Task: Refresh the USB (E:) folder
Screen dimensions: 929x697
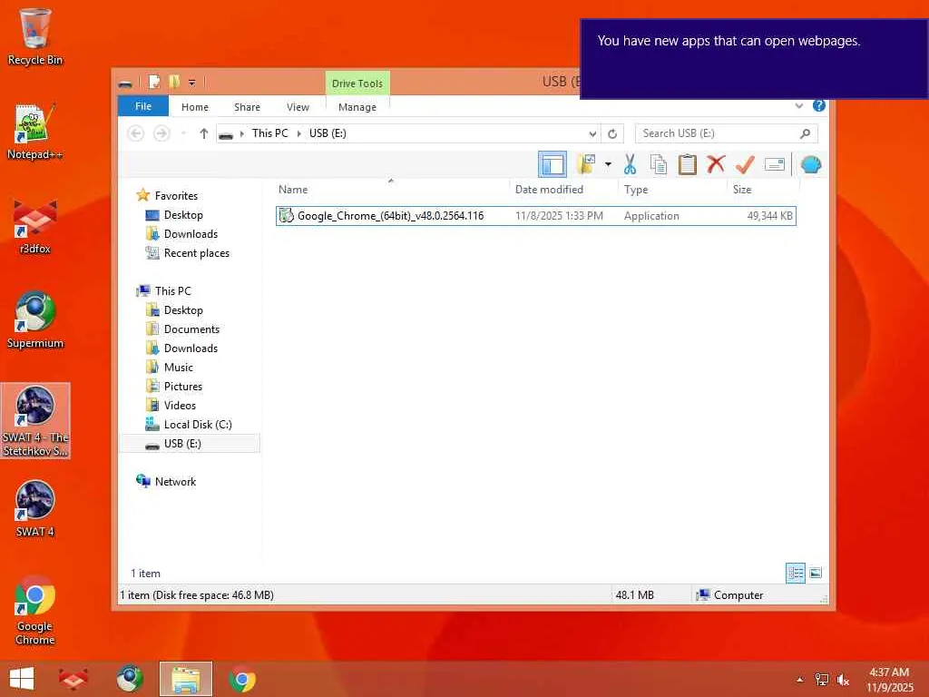Action: (x=612, y=133)
